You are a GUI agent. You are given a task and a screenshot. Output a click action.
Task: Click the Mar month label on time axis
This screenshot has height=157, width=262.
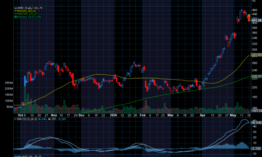pyautogui.click(x=170, y=115)
